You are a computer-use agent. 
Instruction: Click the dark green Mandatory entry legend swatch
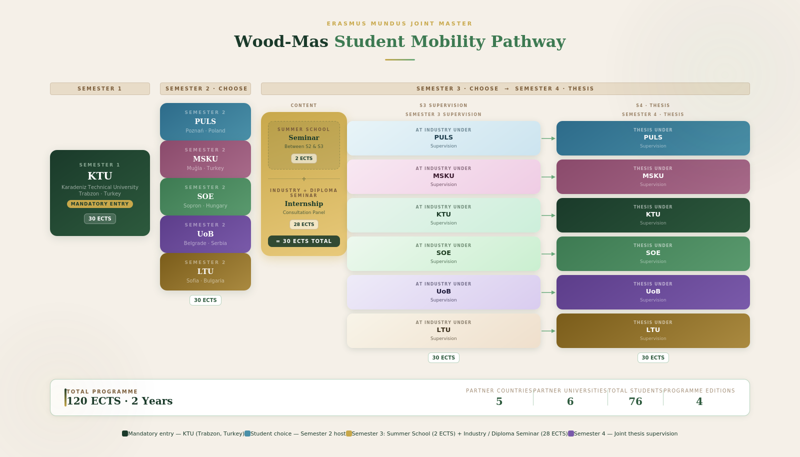[x=125, y=433]
